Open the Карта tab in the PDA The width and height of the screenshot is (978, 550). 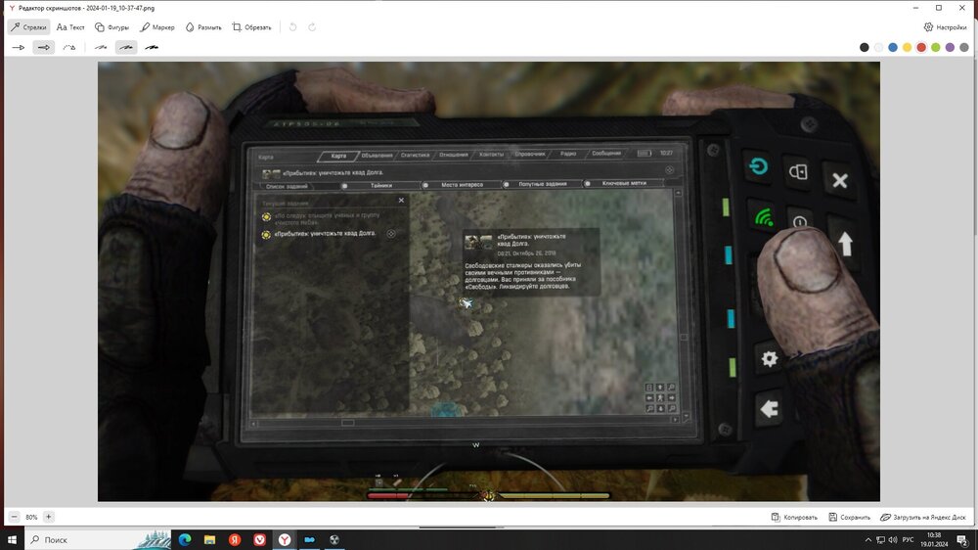[x=338, y=156]
